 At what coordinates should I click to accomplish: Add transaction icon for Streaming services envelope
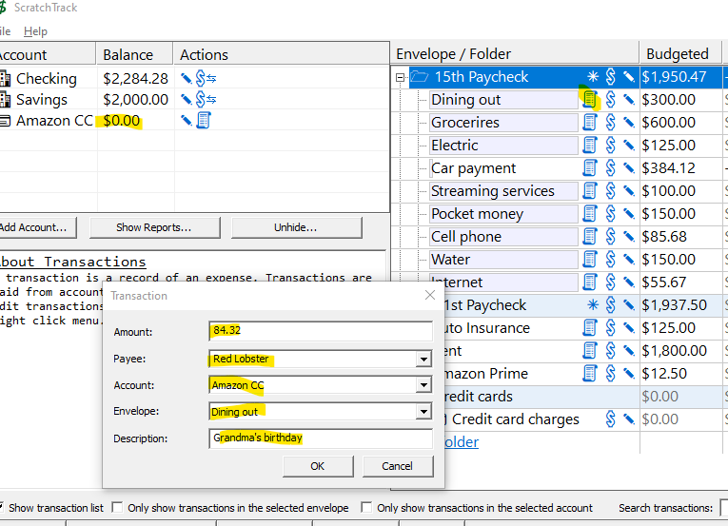point(590,190)
